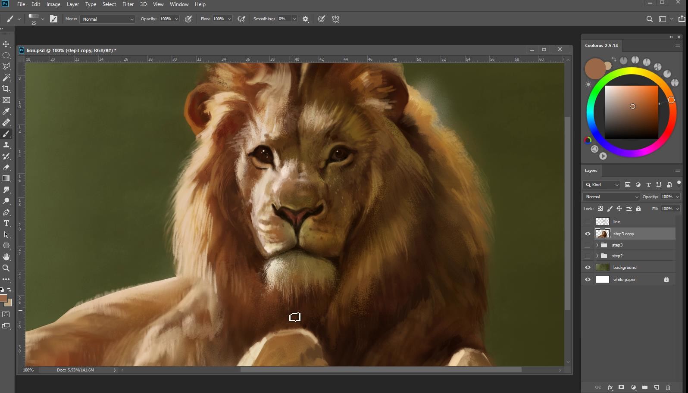Open the brush settings panel icon

click(x=53, y=19)
